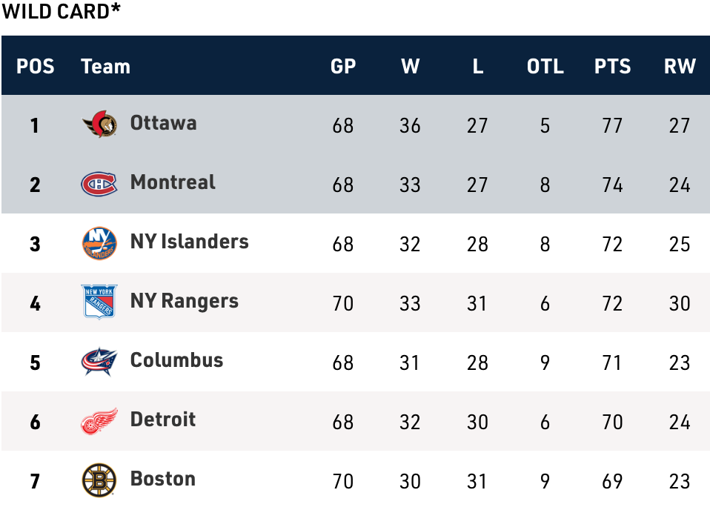Click the Columbus team name
The width and height of the screenshot is (710, 510).
pyautogui.click(x=176, y=360)
